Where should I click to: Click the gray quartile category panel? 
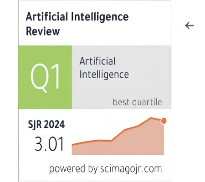pos(122,77)
